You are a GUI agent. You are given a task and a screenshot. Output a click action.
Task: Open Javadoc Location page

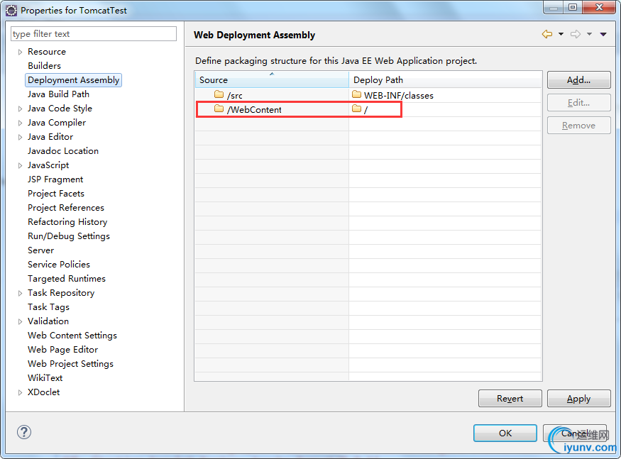[x=63, y=151]
